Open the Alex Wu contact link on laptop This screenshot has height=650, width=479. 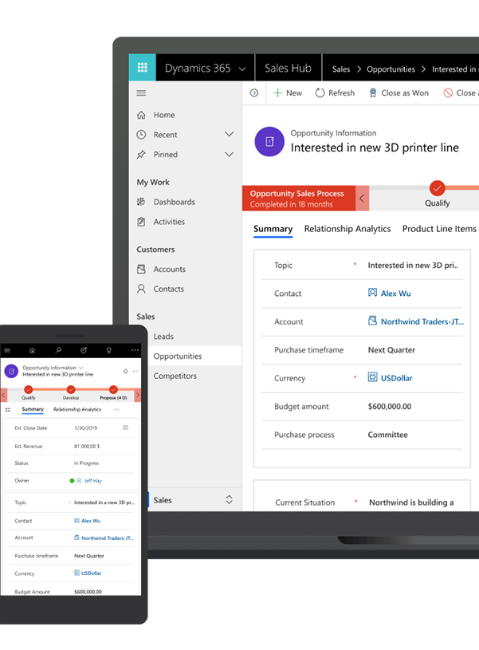coord(396,293)
